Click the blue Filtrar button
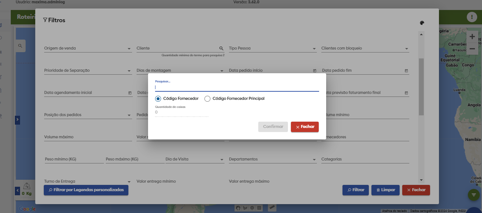Image resolution: width=482 pixels, height=213 pixels. [x=355, y=190]
